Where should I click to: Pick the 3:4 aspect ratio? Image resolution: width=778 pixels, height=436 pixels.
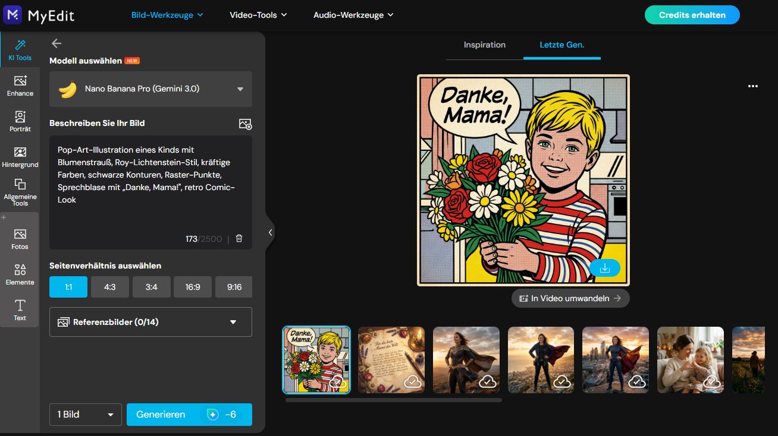click(x=151, y=287)
